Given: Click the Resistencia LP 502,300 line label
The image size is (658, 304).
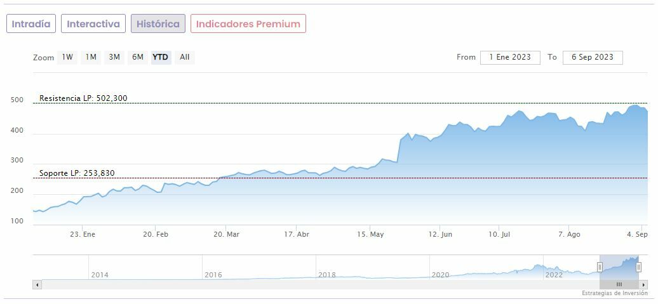Looking at the screenshot, I should click(x=83, y=98).
